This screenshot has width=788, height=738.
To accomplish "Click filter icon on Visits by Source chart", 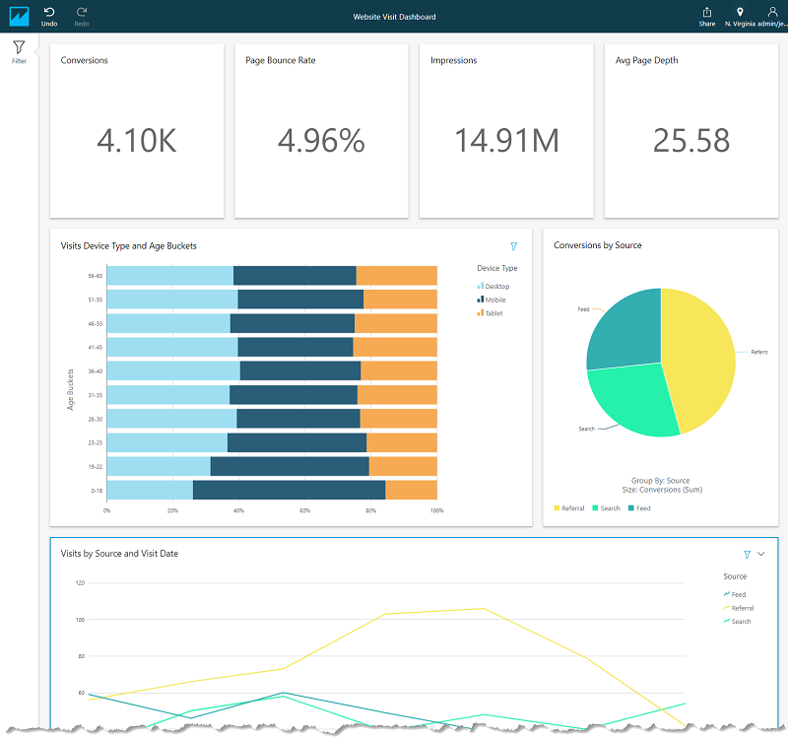I will 748,555.
